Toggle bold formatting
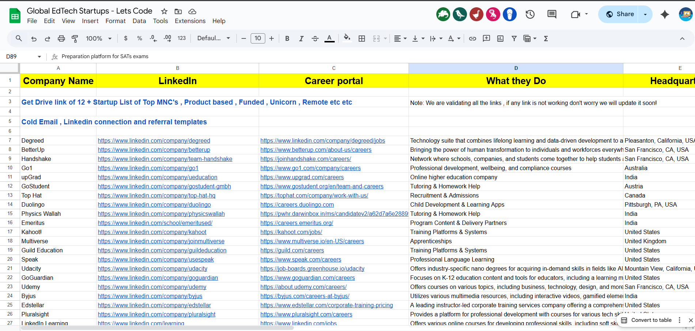 pos(287,38)
